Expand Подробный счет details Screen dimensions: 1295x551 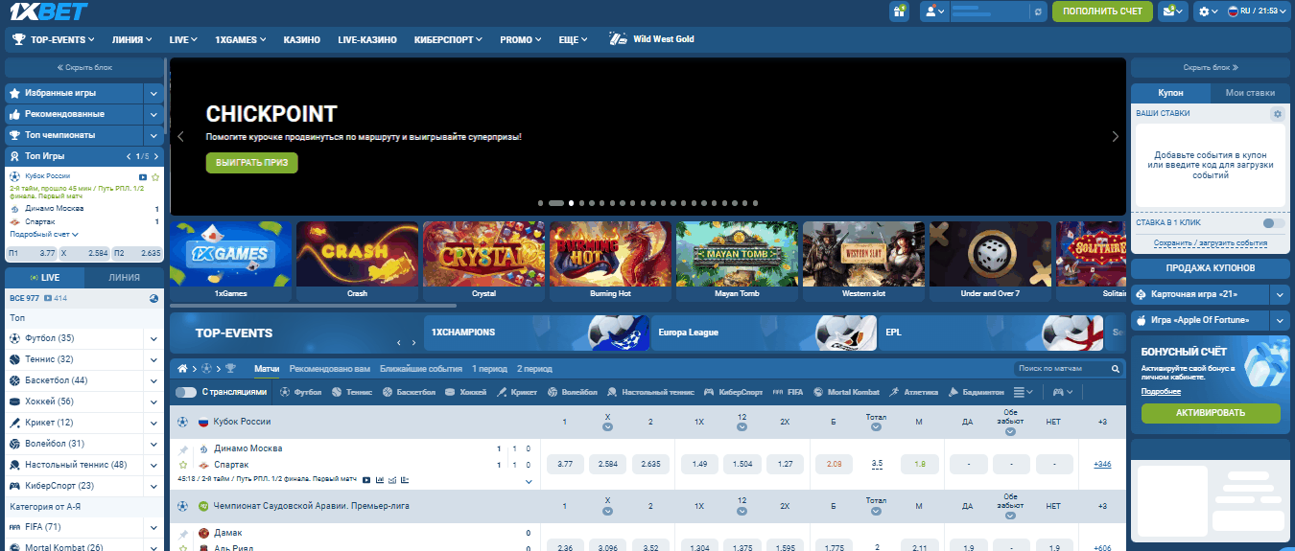pyautogui.click(x=44, y=234)
